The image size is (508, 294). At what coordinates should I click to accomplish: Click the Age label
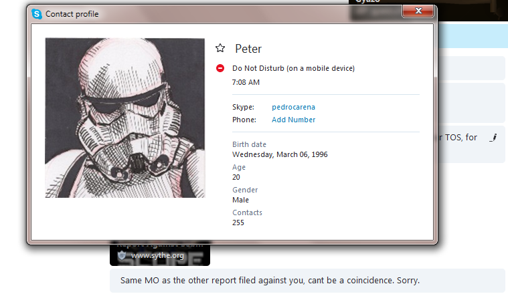point(239,167)
